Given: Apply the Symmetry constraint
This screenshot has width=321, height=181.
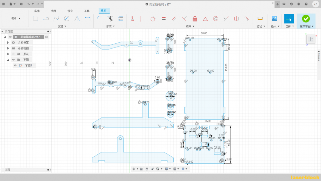Looking at the screenshot, I should click(236, 19).
